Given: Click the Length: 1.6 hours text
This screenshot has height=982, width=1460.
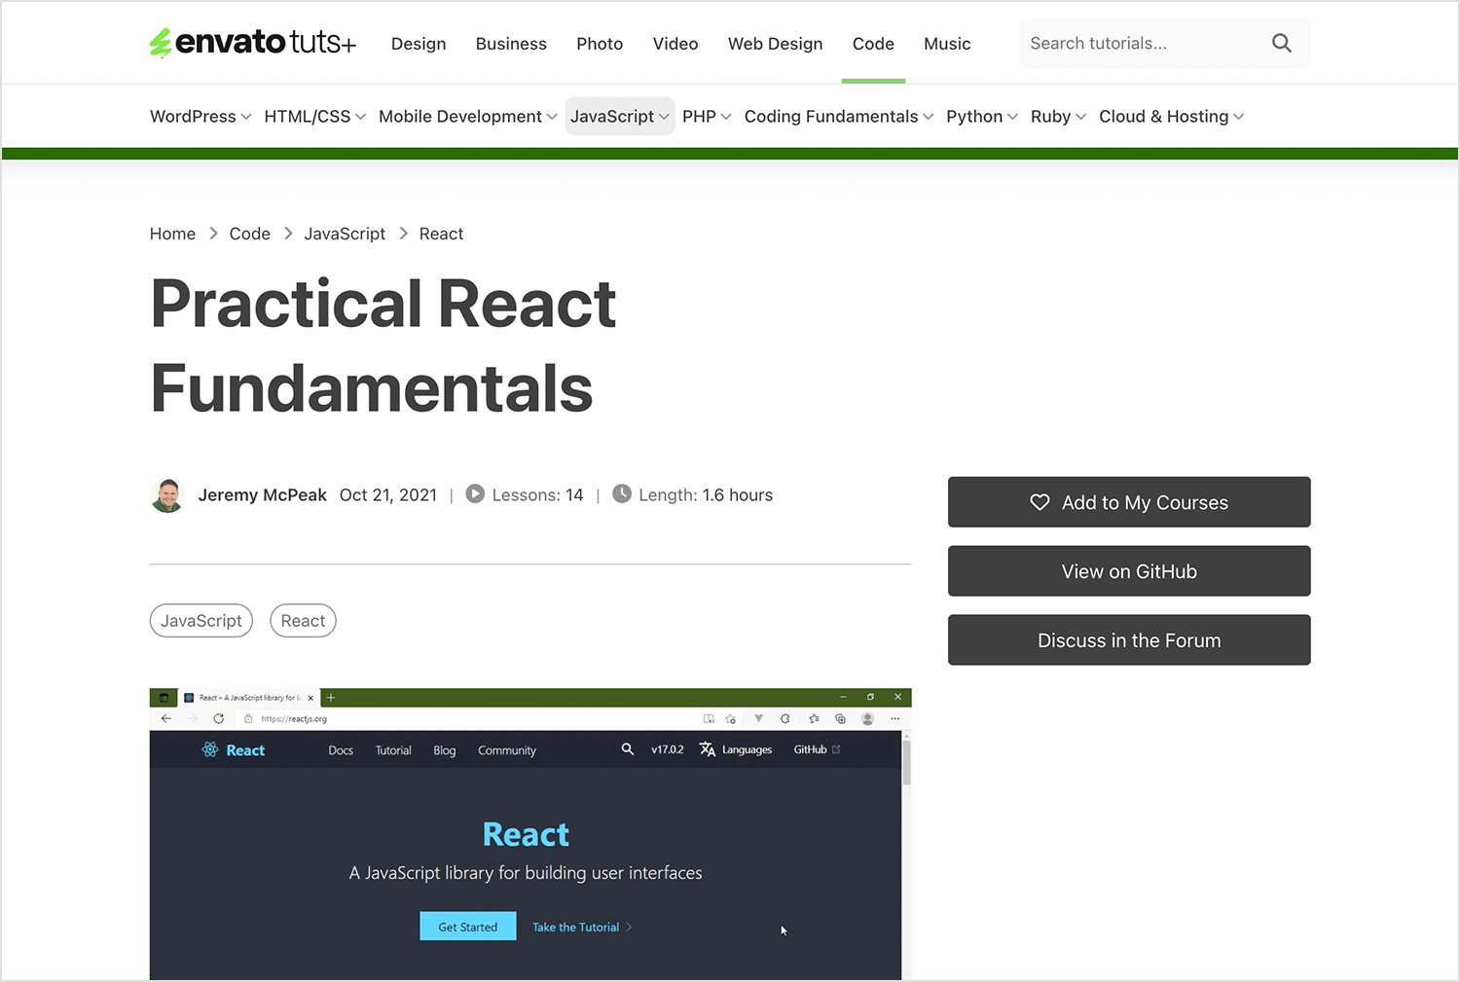Looking at the screenshot, I should [706, 494].
